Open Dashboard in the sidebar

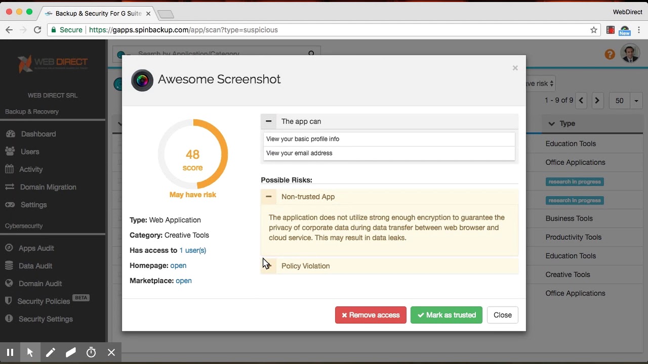38,134
